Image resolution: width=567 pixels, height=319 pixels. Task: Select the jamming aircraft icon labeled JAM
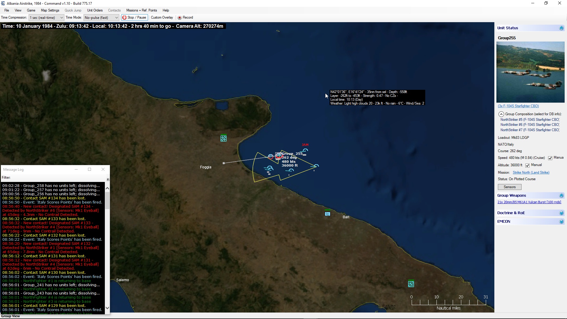point(305,151)
